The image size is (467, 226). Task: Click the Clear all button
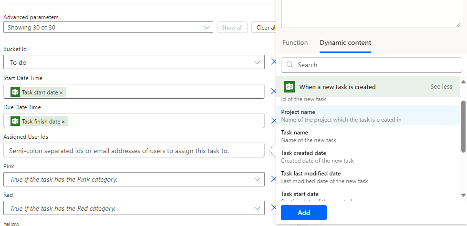pos(265,27)
